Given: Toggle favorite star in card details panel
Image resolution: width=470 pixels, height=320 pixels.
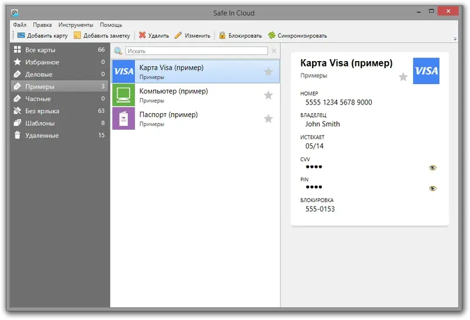Looking at the screenshot, I should tap(403, 77).
